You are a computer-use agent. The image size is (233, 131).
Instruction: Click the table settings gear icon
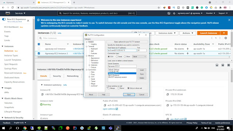pos(226,38)
